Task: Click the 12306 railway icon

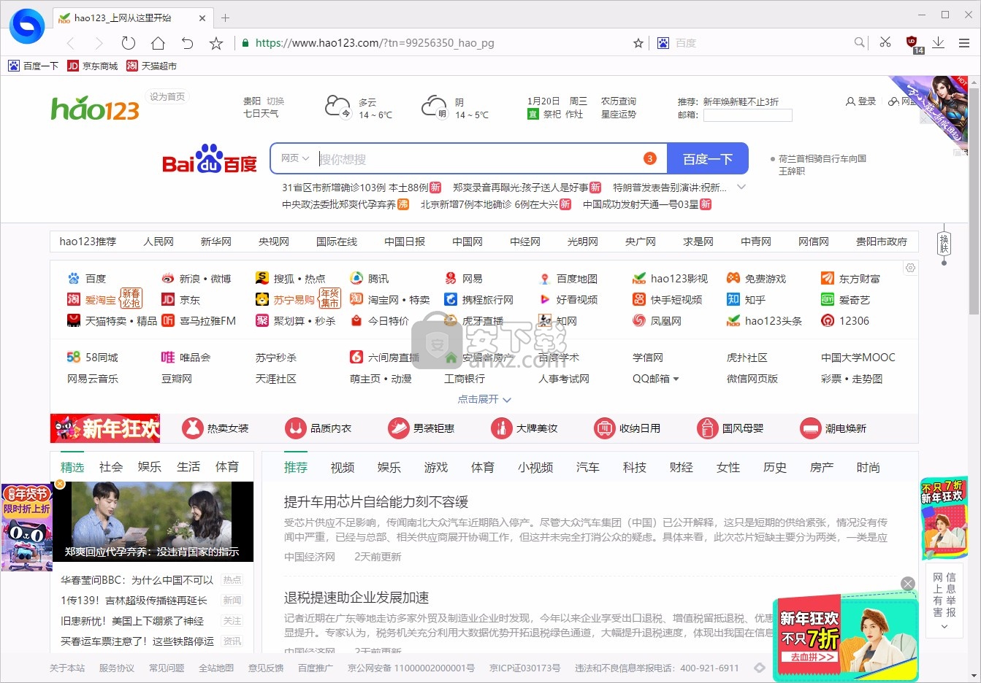Action: (828, 320)
